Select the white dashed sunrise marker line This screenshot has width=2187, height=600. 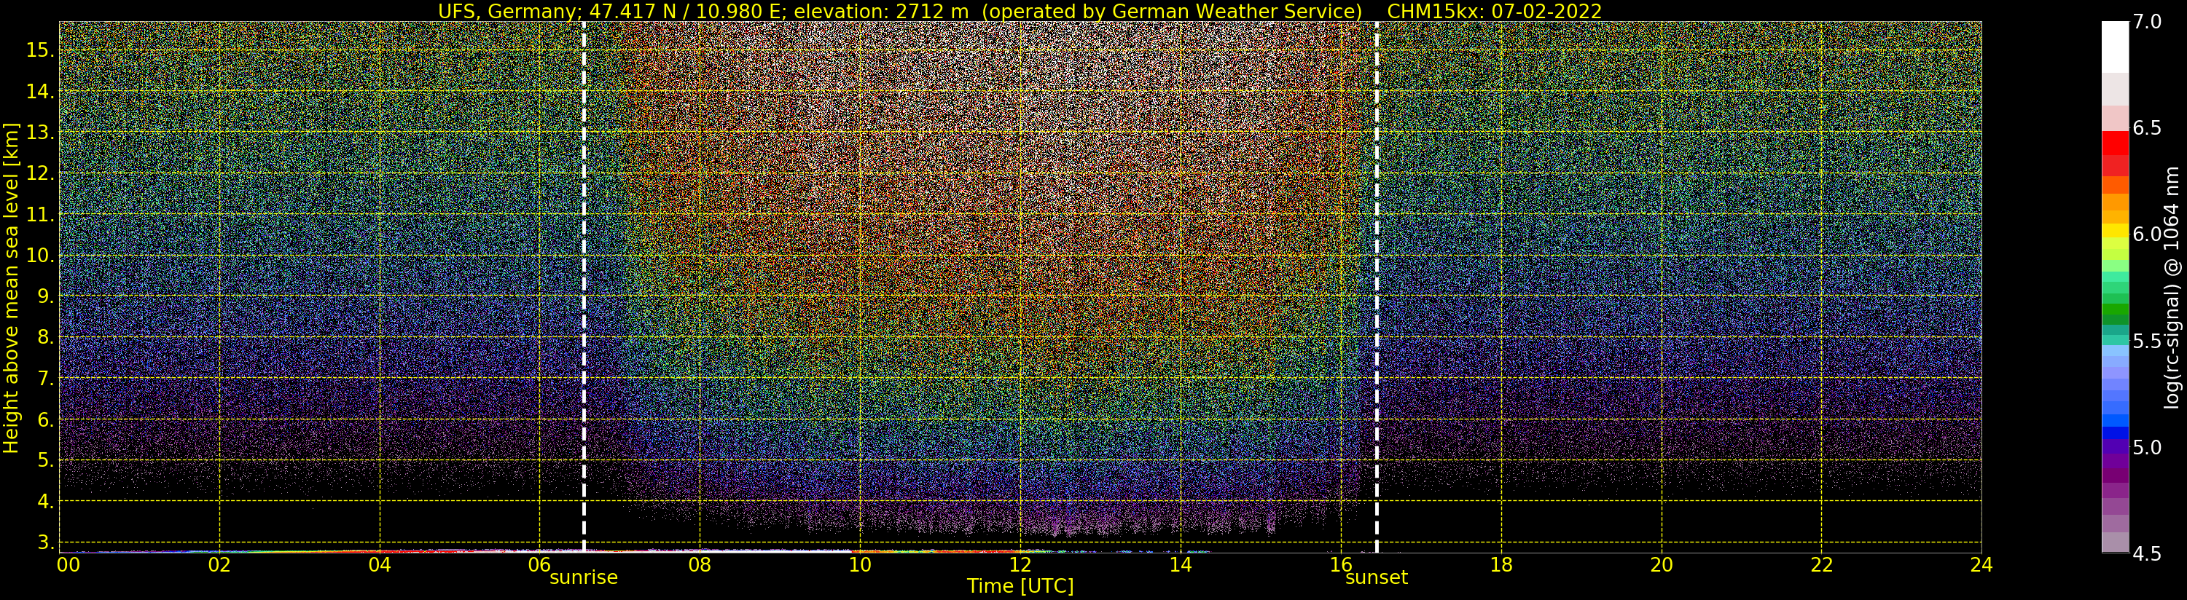click(584, 287)
